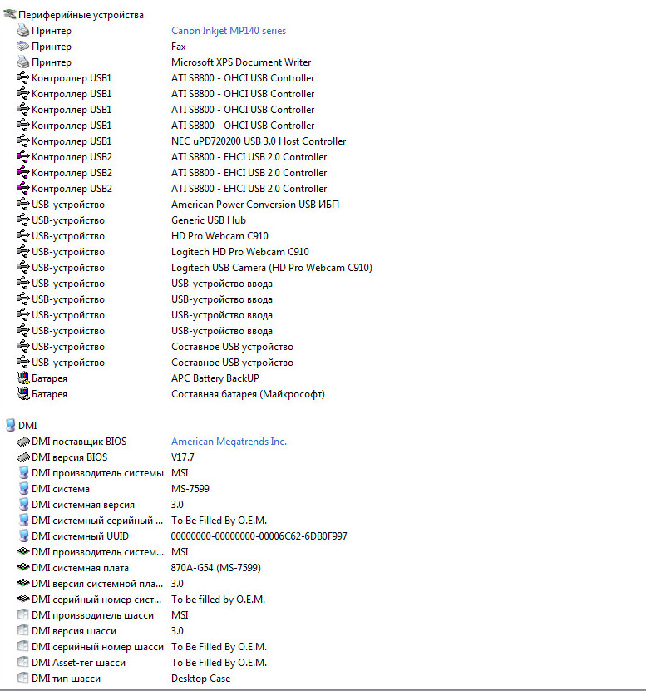This screenshot has width=646, height=691.
Task: Click the case icon beside DMI Asset-тег шасси
Action: click(23, 663)
